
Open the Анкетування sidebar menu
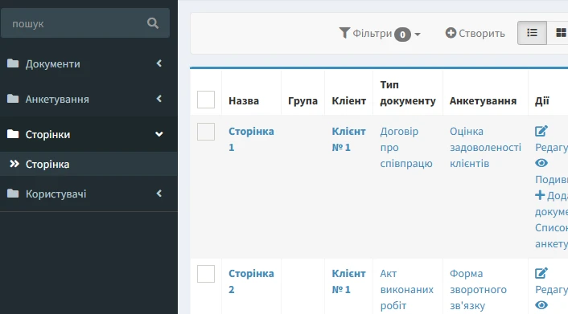(x=88, y=99)
